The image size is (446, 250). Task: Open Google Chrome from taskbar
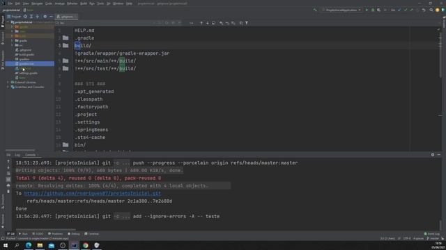[x=85, y=245]
